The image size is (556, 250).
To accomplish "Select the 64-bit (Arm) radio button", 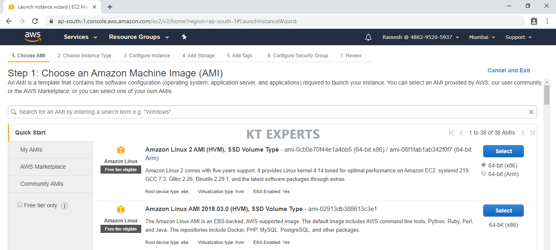I will click(484, 174).
